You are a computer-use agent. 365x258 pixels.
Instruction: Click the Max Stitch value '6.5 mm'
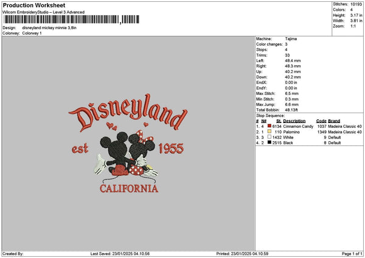(x=291, y=94)
